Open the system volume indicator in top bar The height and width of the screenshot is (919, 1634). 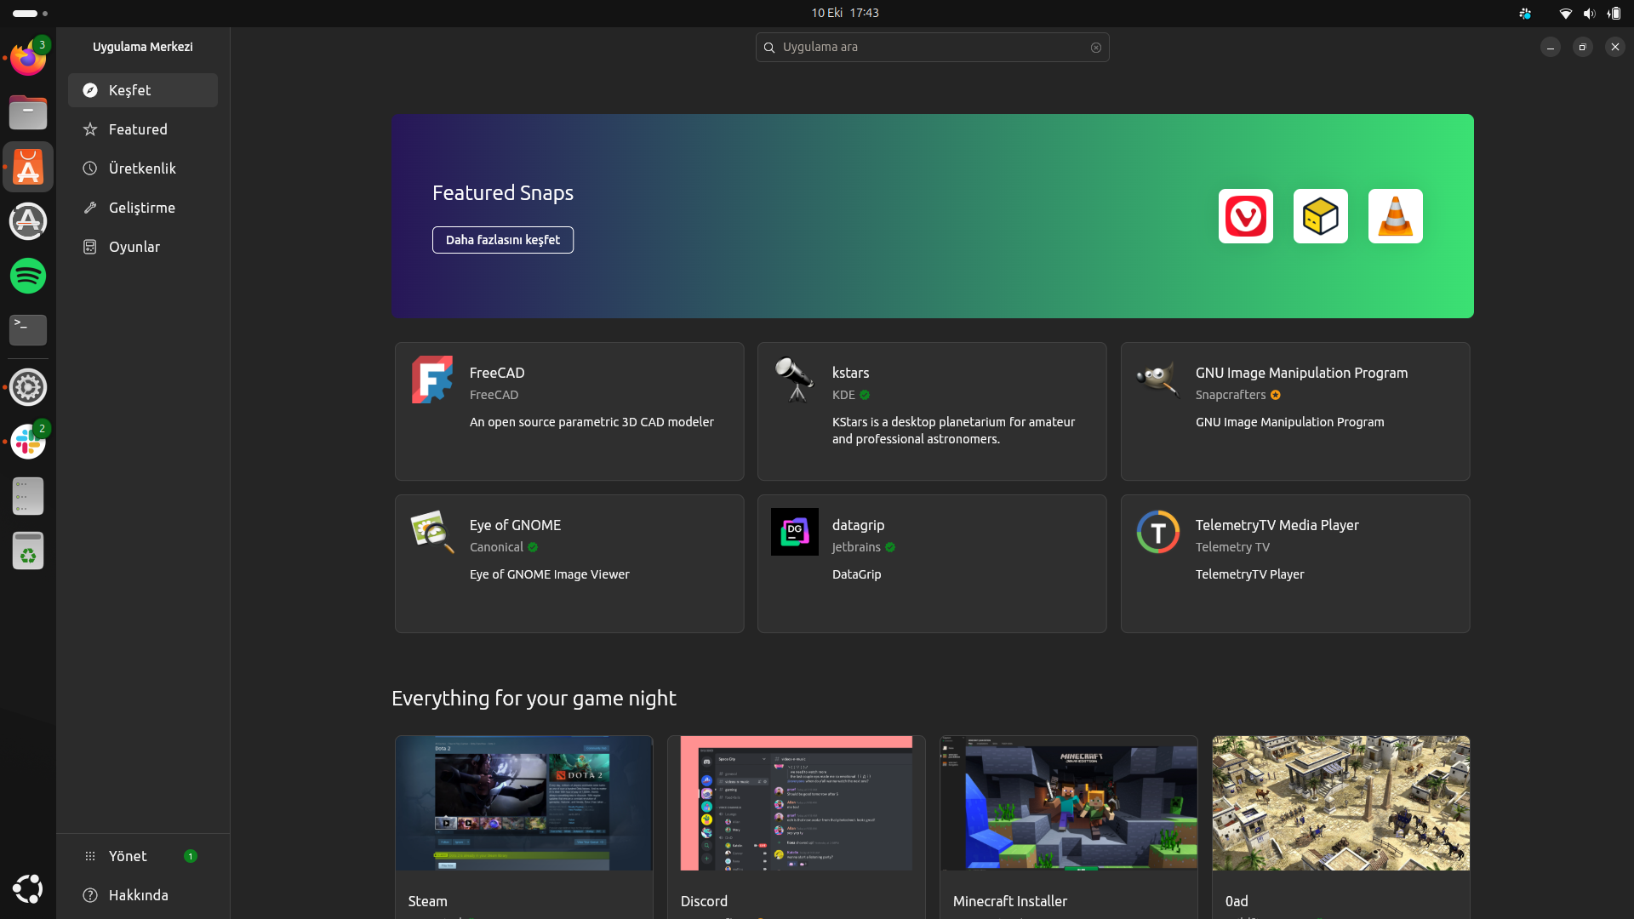tap(1588, 14)
